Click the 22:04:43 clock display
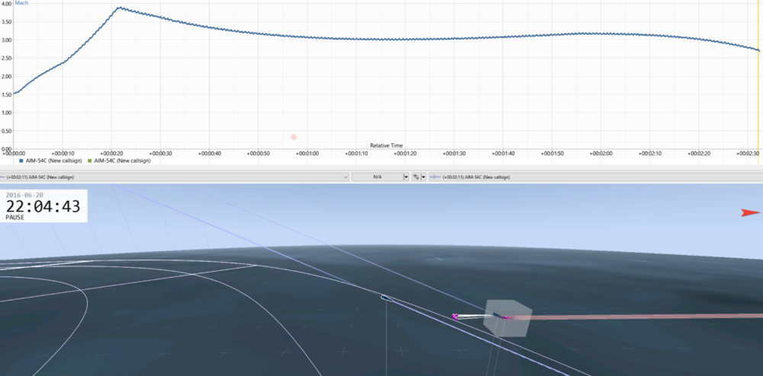 (43, 207)
